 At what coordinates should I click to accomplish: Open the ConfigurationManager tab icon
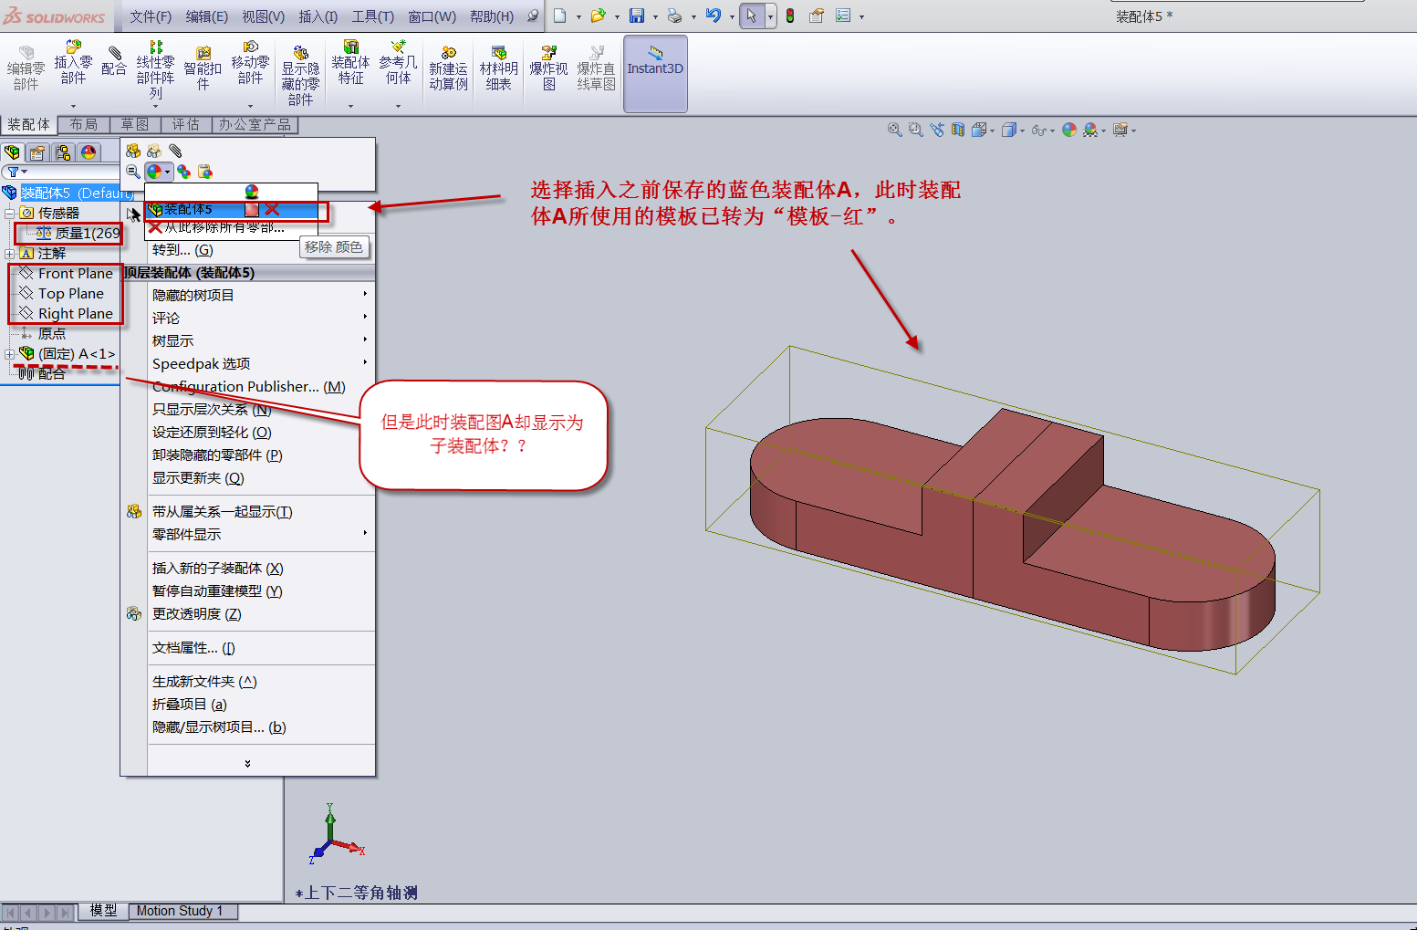62,152
